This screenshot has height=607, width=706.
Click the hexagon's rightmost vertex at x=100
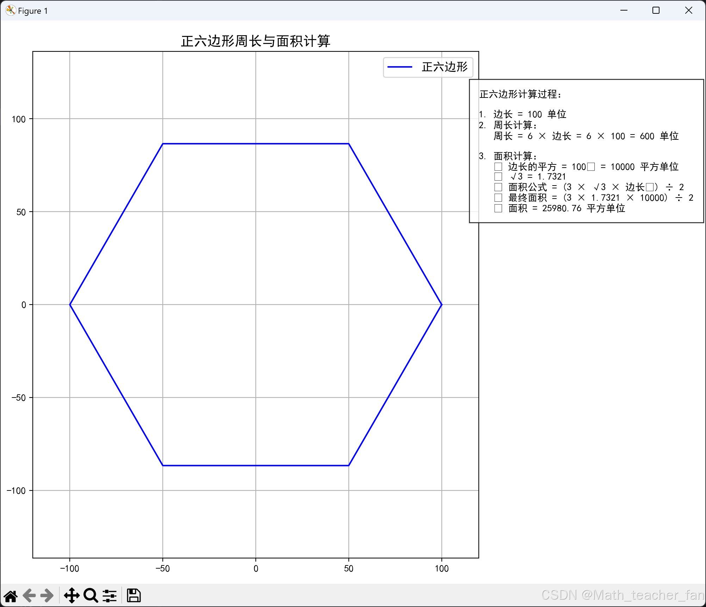tap(442, 305)
